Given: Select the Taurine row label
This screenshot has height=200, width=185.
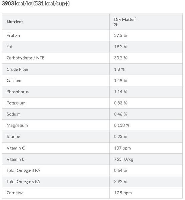Looking at the screenshot, I should pyautogui.click(x=13, y=137).
